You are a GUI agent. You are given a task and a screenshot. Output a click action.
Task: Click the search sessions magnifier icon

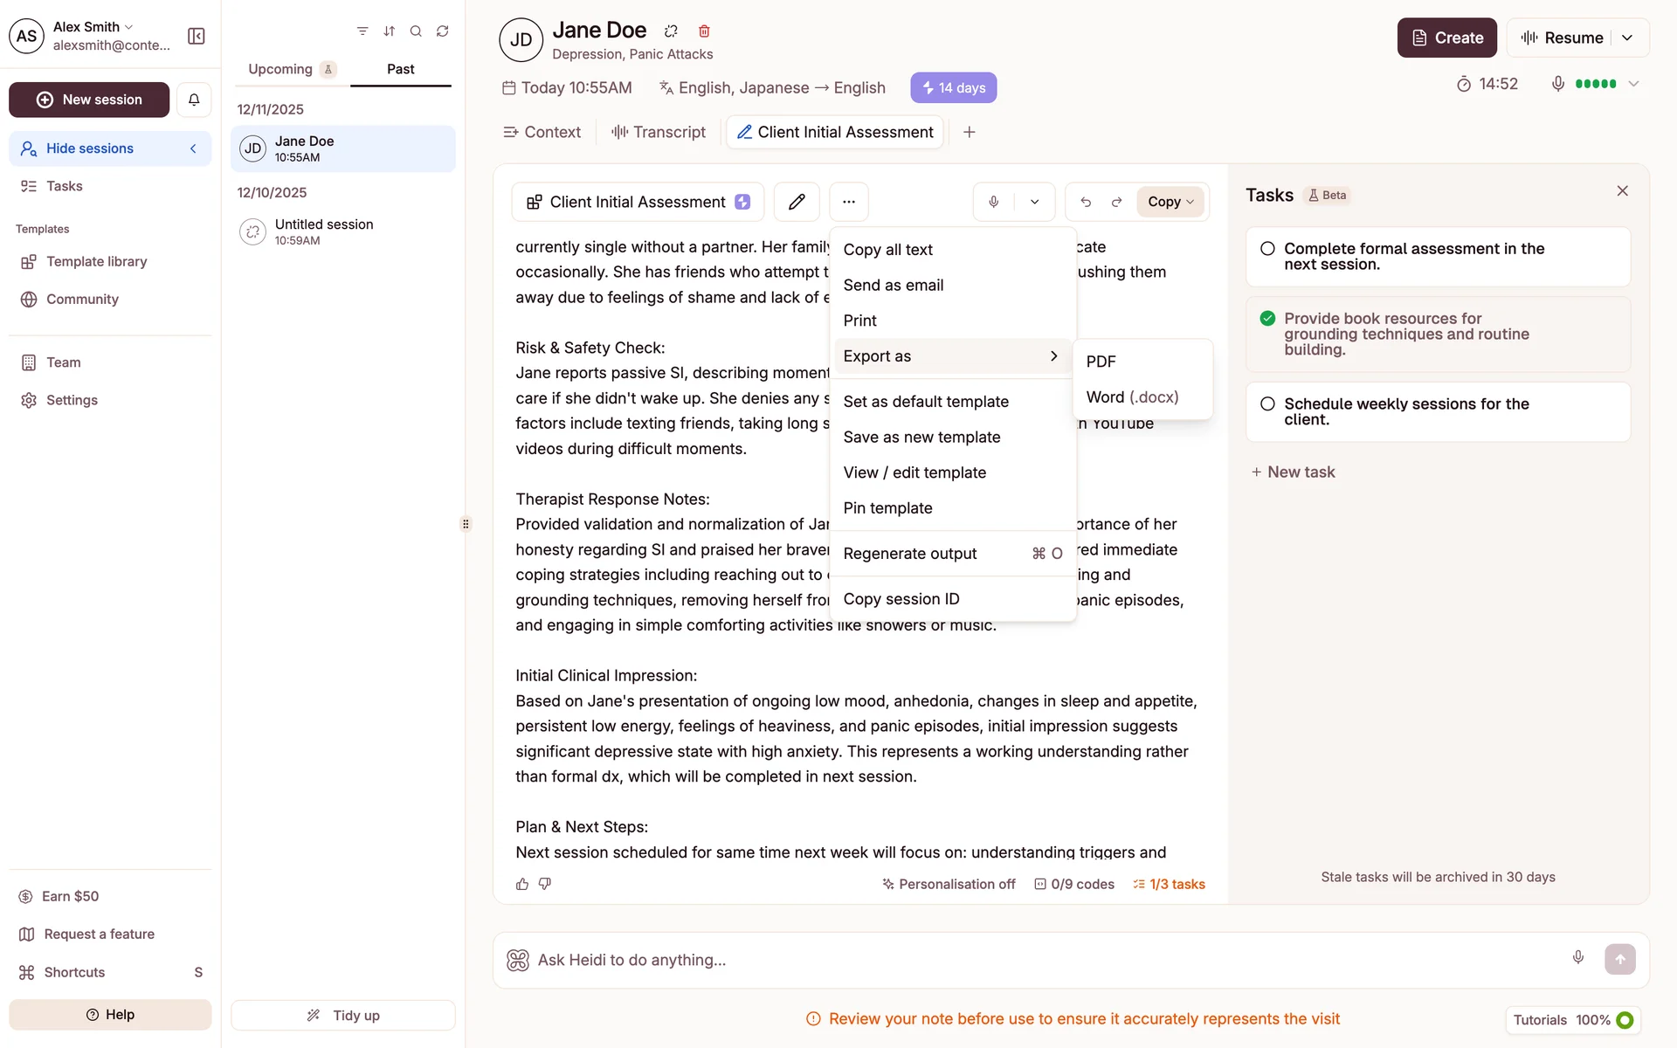pyautogui.click(x=416, y=31)
